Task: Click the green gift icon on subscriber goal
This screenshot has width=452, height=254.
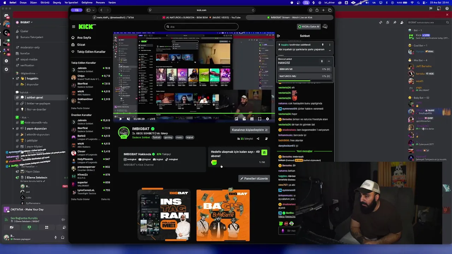Action: coord(264,152)
